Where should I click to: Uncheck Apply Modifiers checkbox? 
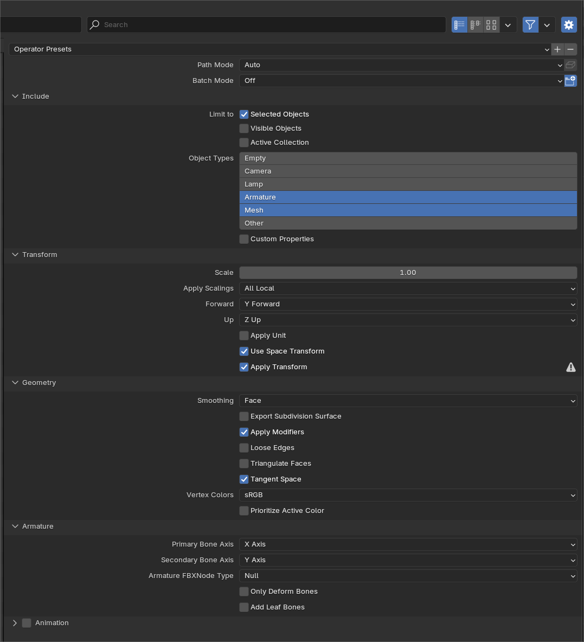[x=244, y=432]
